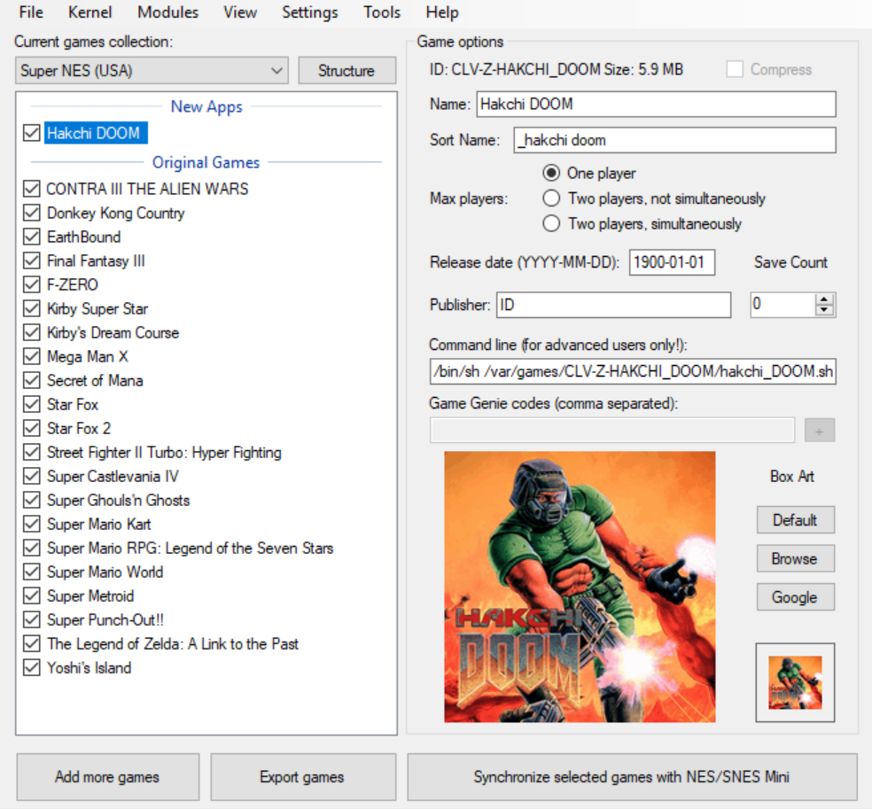Click the Command line input field
This screenshot has height=809, width=872.
(x=633, y=371)
